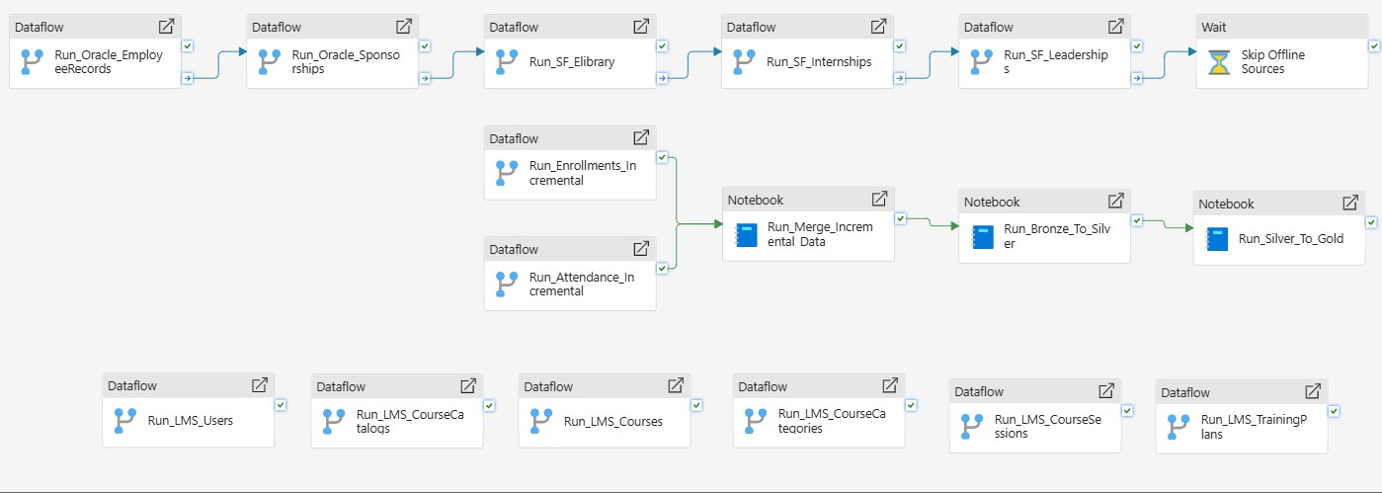
Task: Click the notebook icon of Run_Merge_Incremental Data
Action: coord(746,234)
